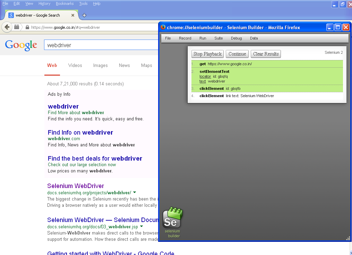Open 'Find Info on webdriver' ad link
The image size is (352, 255).
pos(80,132)
